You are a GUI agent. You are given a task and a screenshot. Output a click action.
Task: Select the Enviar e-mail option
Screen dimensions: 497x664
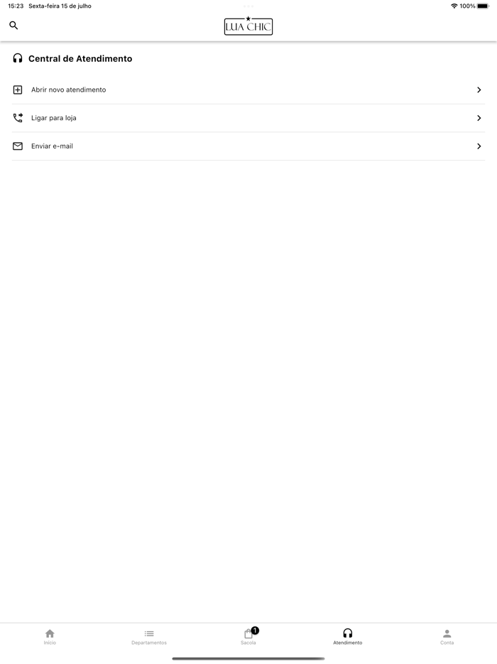pos(52,146)
